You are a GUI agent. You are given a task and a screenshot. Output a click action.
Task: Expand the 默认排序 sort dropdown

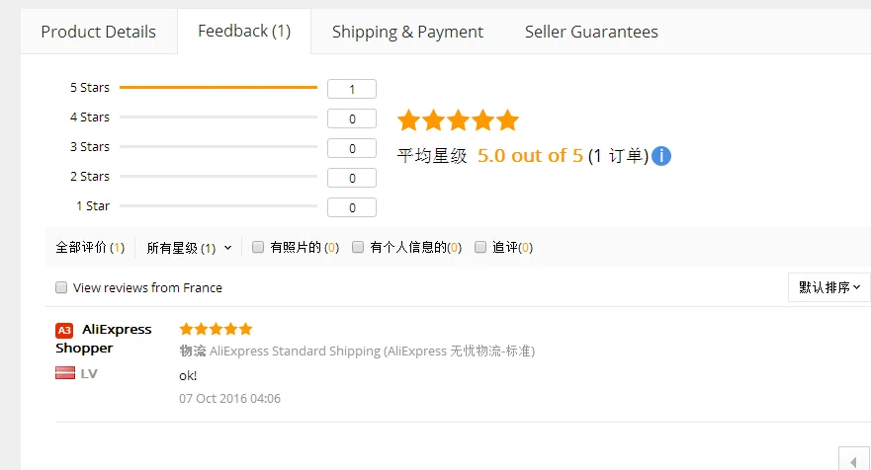pyautogui.click(x=828, y=287)
